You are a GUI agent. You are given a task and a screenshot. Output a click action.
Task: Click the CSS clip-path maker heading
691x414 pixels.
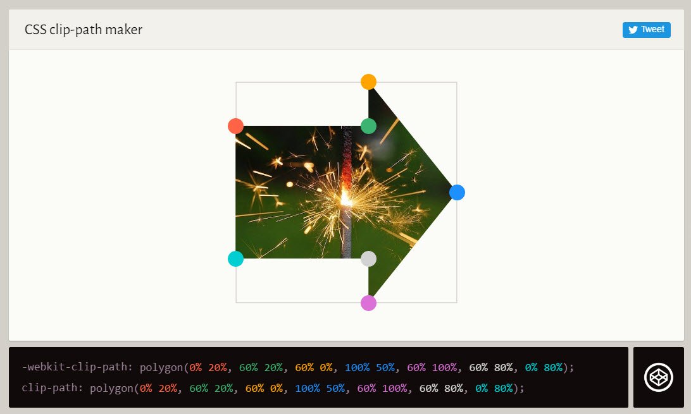pyautogui.click(x=84, y=29)
